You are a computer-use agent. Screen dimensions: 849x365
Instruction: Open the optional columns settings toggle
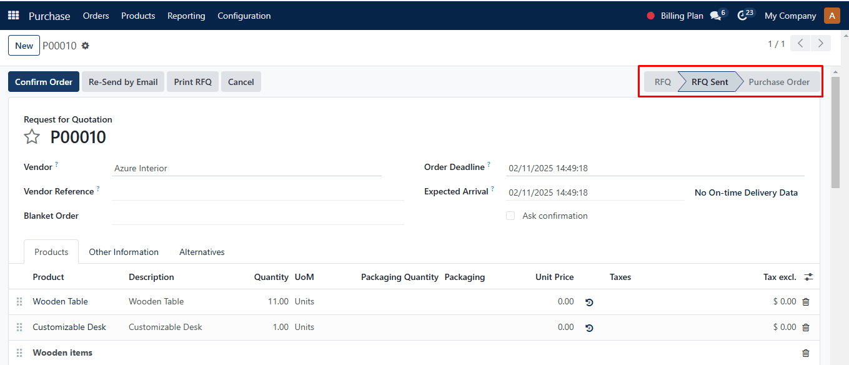coord(809,277)
